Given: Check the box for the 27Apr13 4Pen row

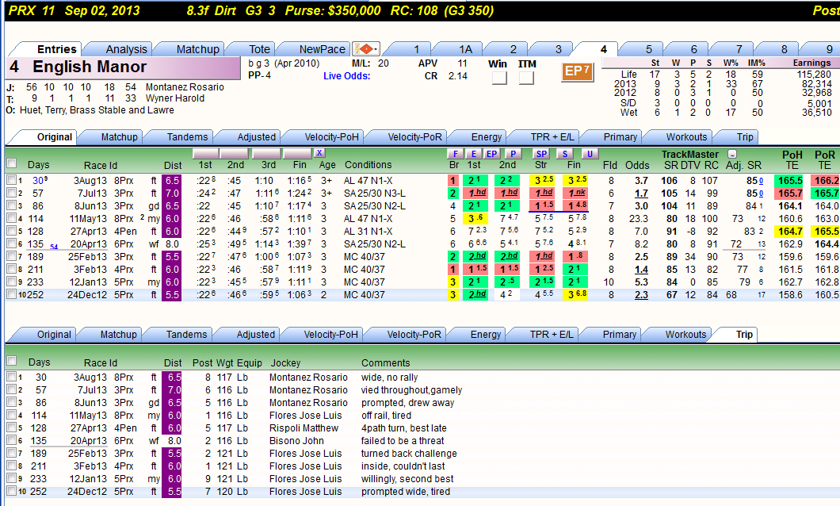Looking at the screenshot, I should (11, 231).
